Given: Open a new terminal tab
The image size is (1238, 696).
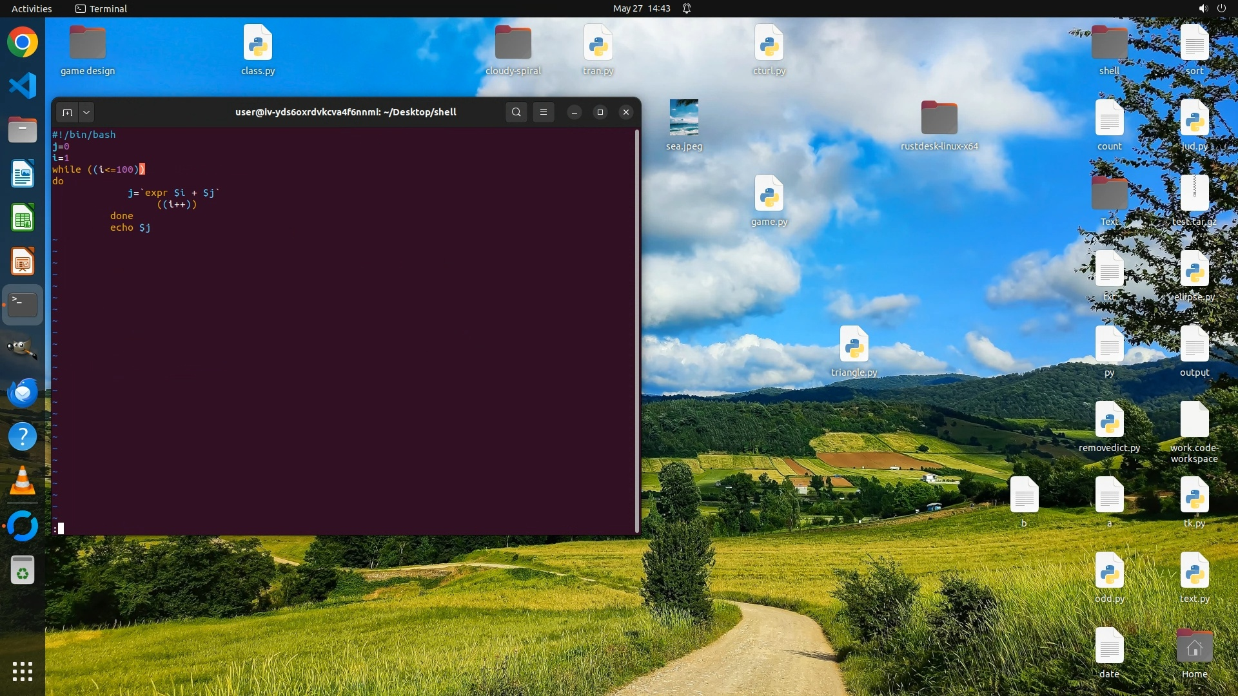Looking at the screenshot, I should 67,112.
